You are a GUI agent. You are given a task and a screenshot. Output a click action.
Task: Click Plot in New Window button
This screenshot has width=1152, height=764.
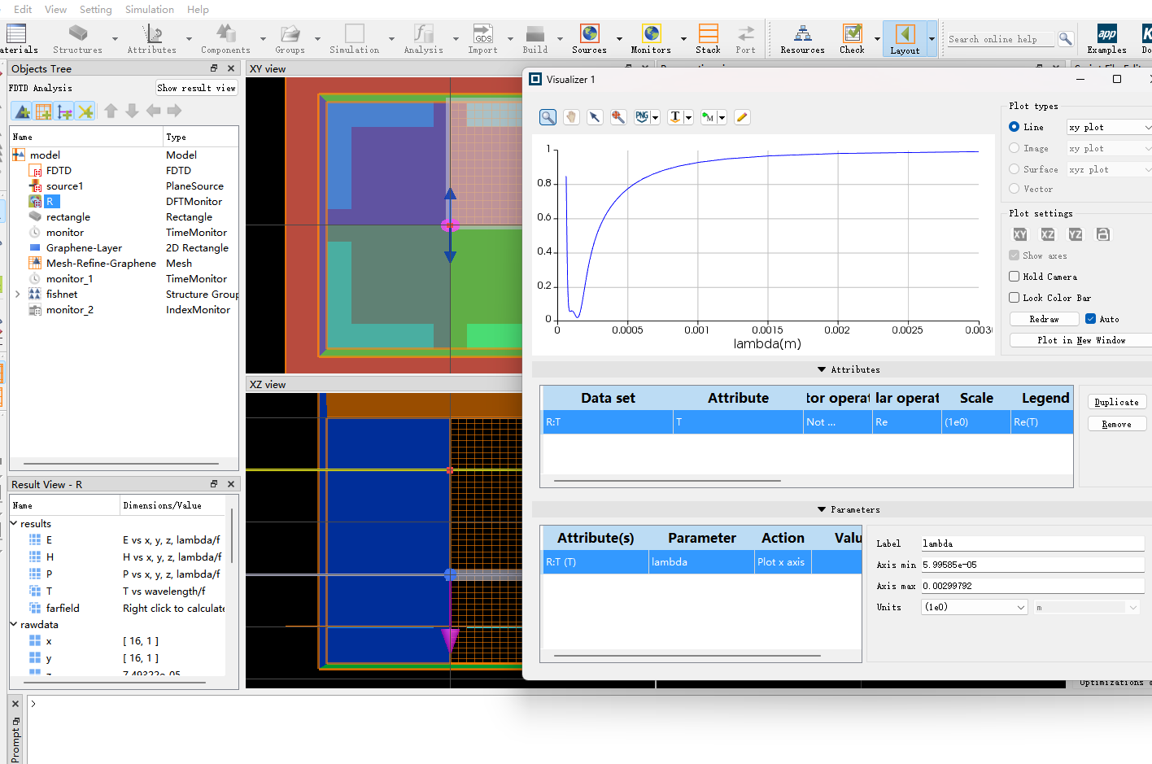1081,340
